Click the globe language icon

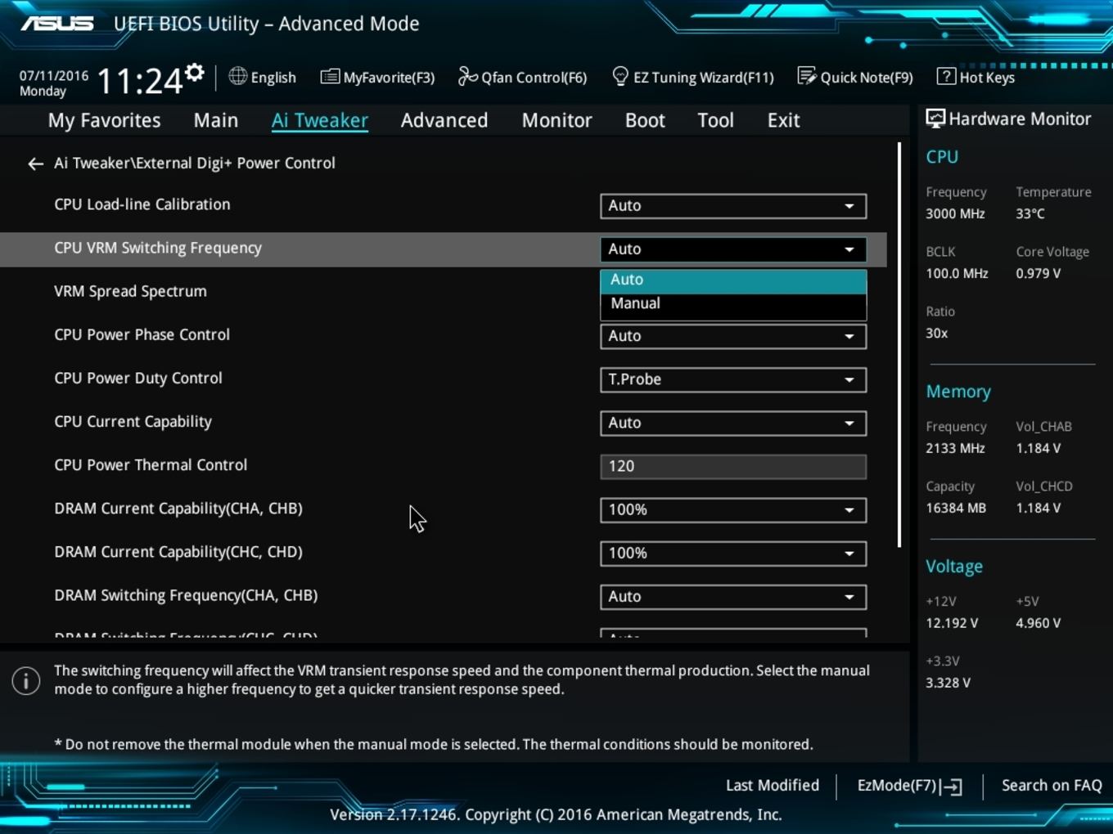237,76
